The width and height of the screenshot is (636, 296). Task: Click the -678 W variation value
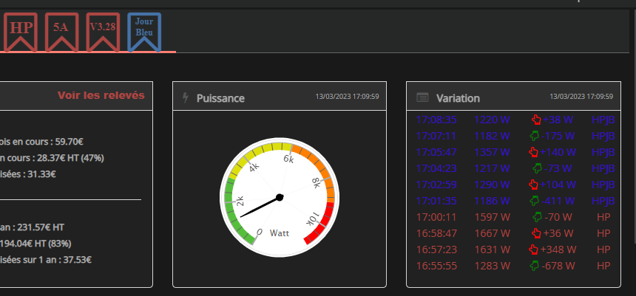point(558,266)
